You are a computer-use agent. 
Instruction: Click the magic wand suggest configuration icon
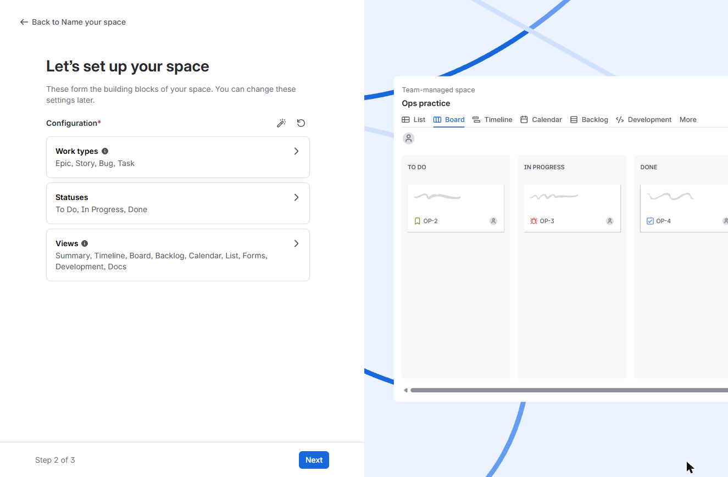[x=281, y=123]
